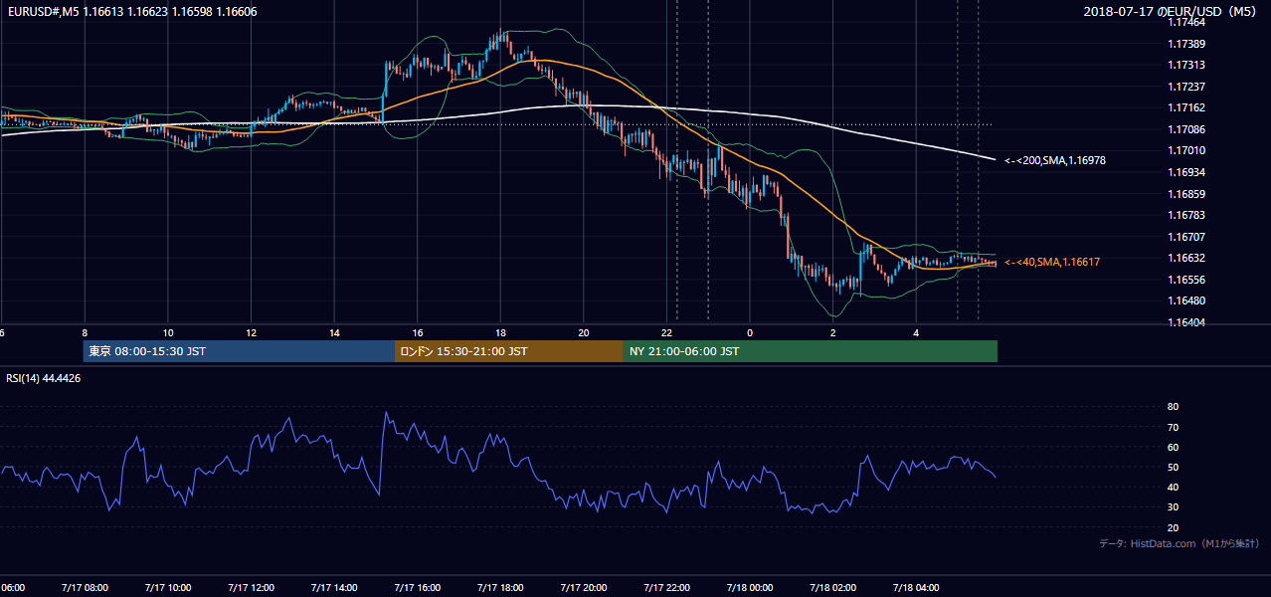Viewport: 1271px width, 597px height.
Task: Click price axis value 1.17464
Action: (1188, 22)
